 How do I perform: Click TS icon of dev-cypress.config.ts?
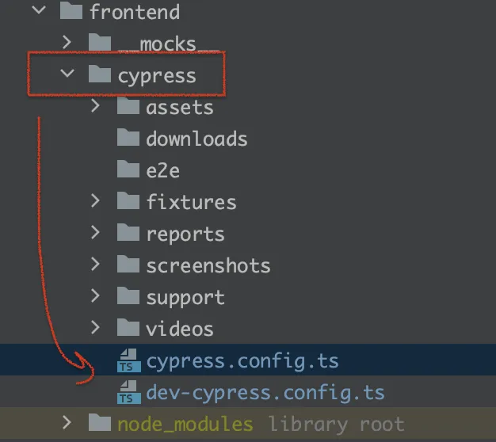click(128, 392)
